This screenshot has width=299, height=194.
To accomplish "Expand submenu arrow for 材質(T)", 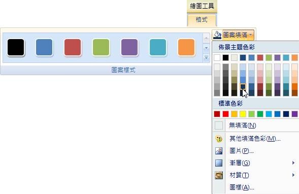I will point(293,175).
